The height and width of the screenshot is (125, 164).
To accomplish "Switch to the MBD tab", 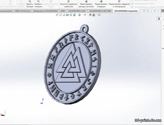I will 63,11.
